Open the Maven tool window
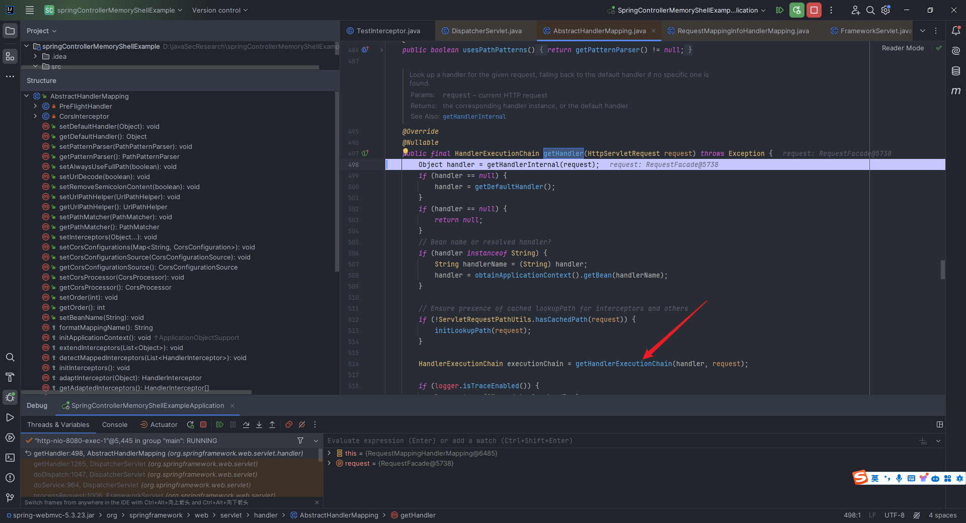The height and width of the screenshot is (523, 966). (956, 91)
